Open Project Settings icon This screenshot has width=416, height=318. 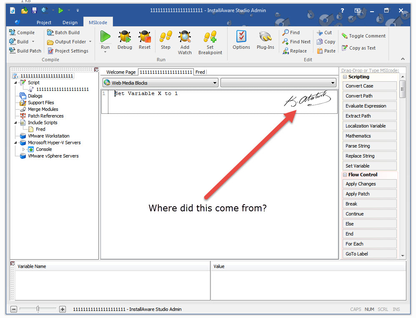(x=50, y=51)
